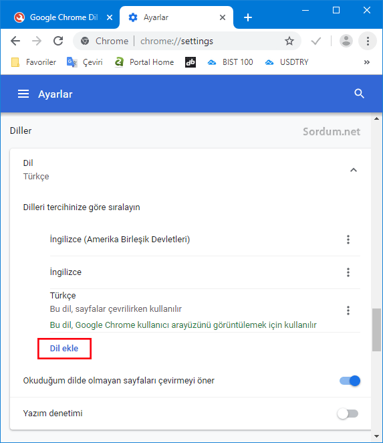Click the Chrome site info icon

pyautogui.click(x=85, y=41)
